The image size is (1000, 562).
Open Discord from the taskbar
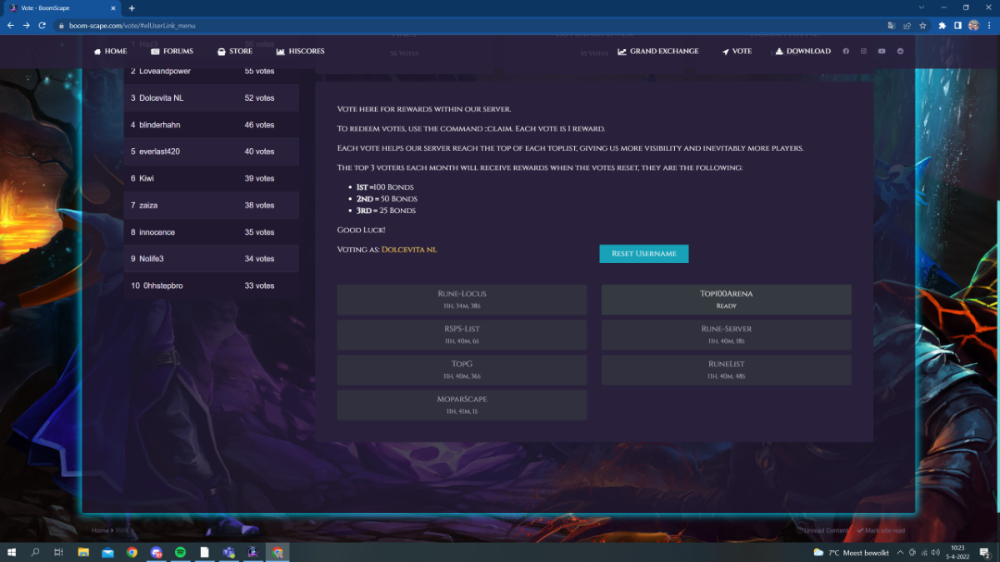156,552
